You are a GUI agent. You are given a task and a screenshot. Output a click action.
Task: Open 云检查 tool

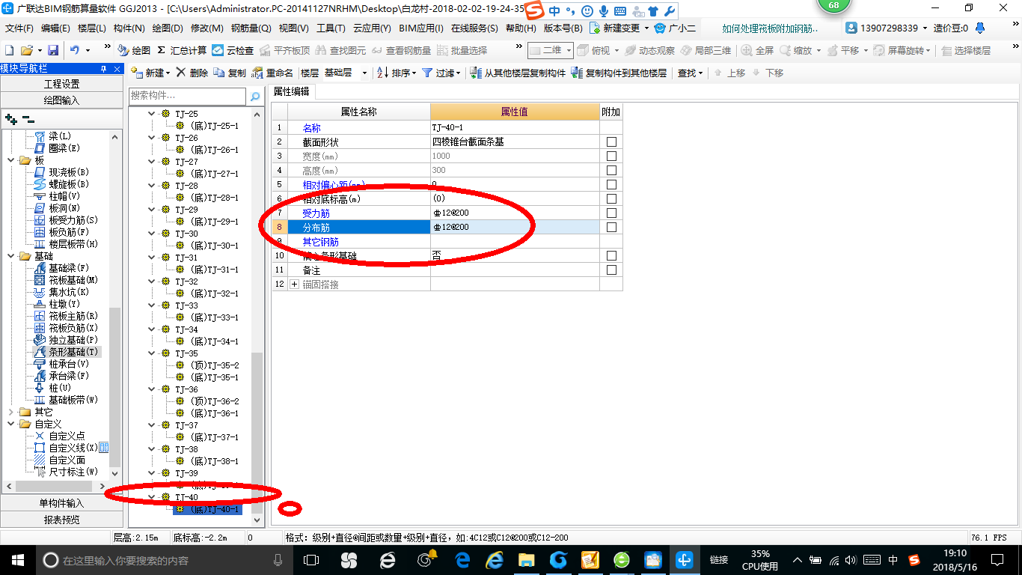(233, 50)
